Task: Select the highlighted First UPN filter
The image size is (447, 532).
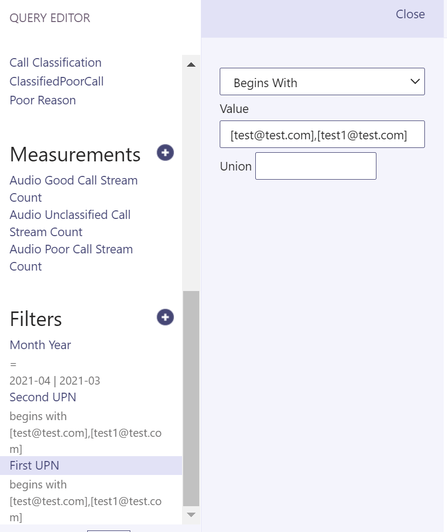Action: click(x=33, y=465)
